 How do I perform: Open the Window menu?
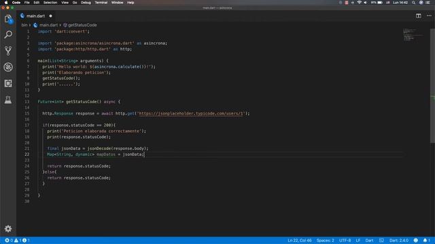pos(117,3)
